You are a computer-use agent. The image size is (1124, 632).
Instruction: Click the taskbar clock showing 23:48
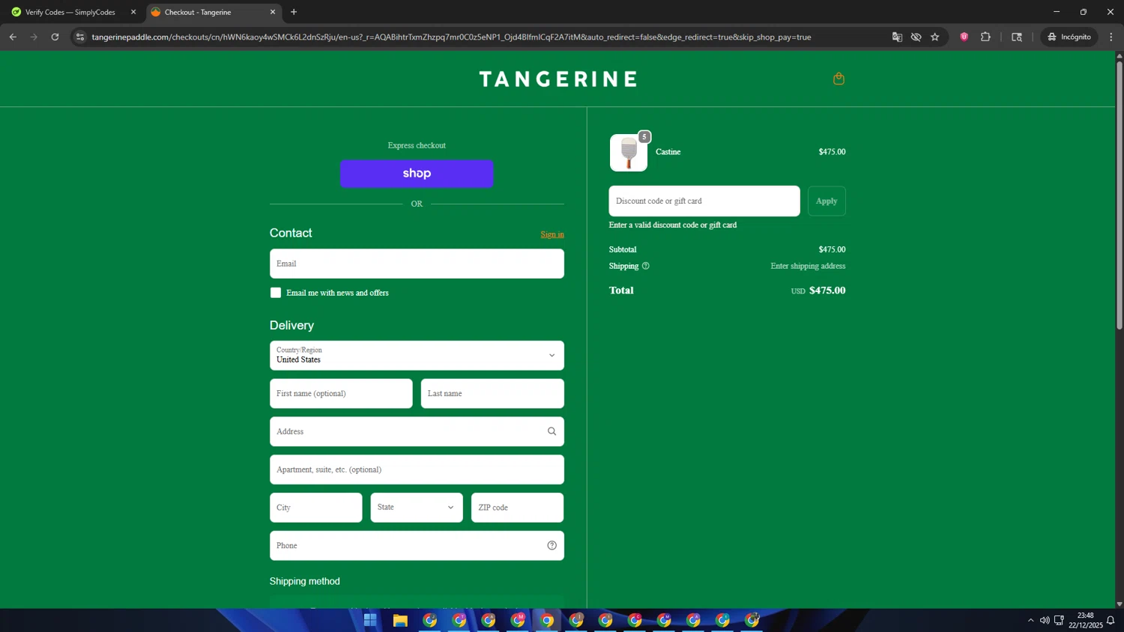[1085, 620]
